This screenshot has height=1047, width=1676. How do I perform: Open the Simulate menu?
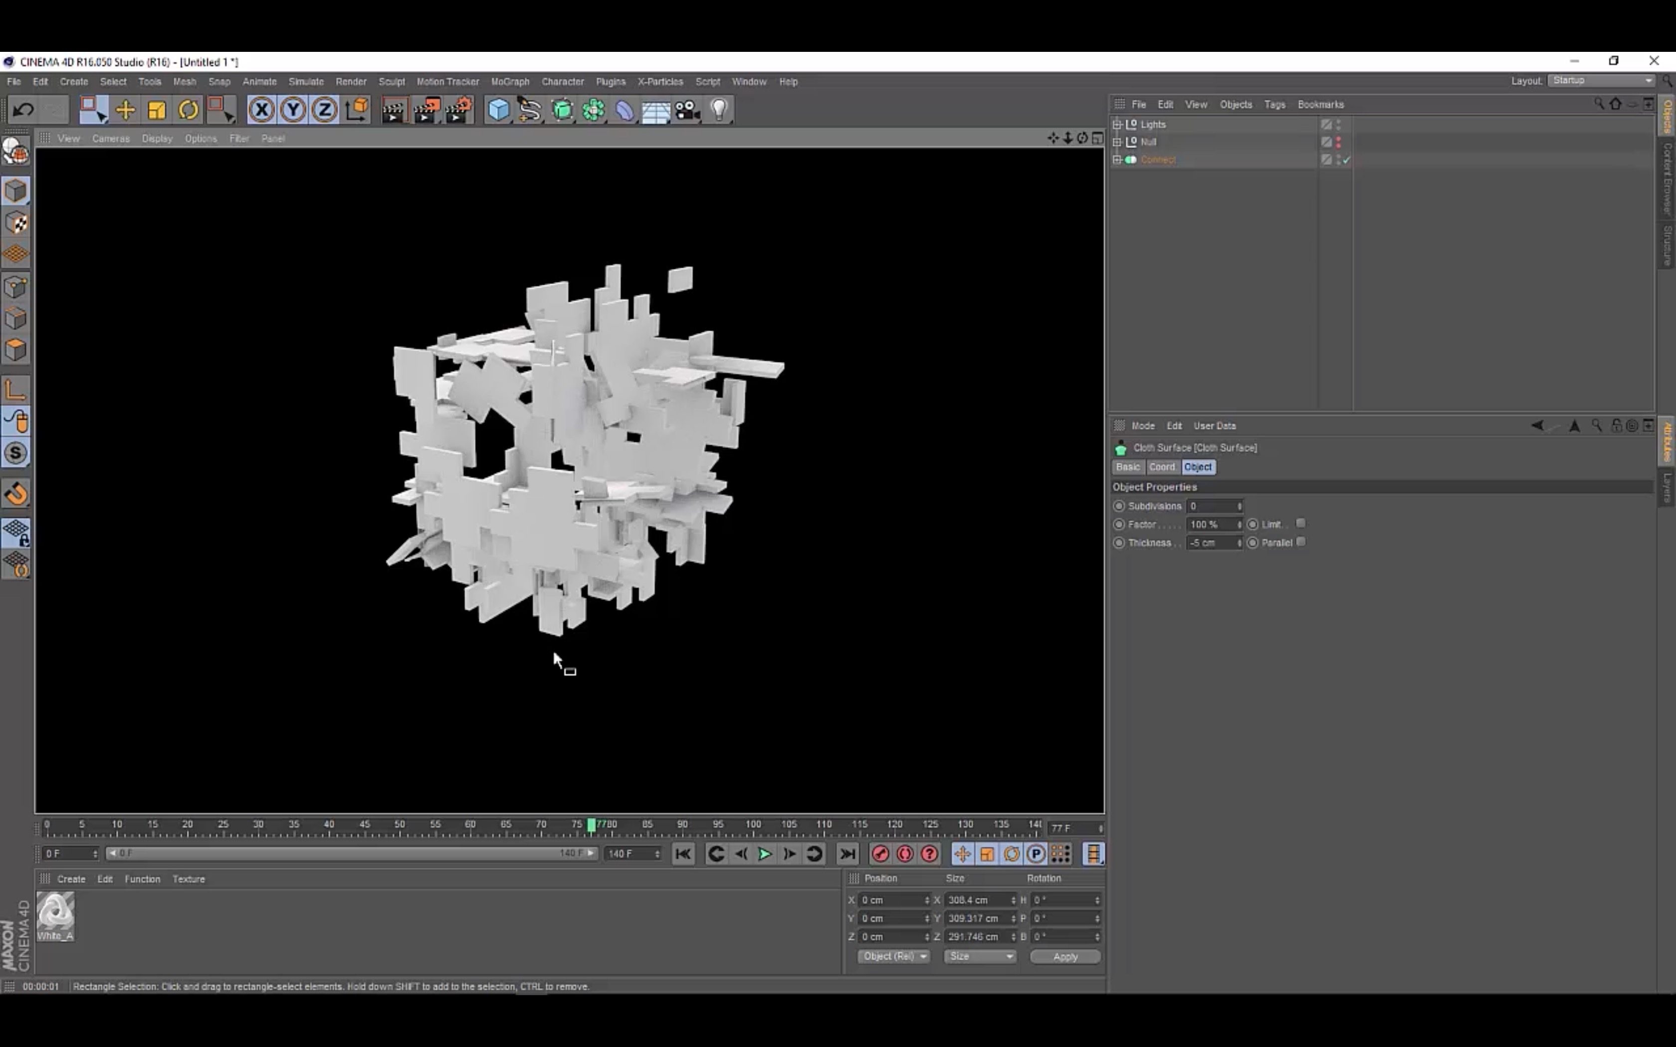point(306,82)
